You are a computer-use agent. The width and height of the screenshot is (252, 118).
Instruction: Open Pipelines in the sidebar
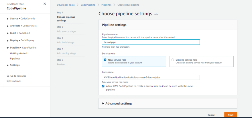click(15, 59)
